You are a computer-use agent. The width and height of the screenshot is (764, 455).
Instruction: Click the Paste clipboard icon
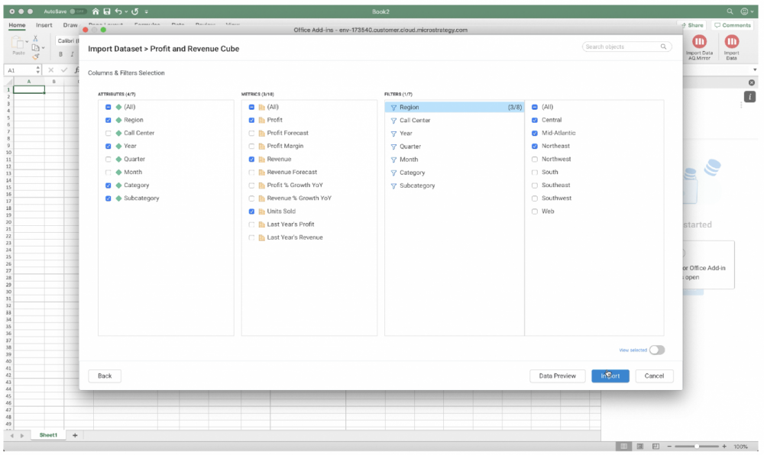click(17, 42)
